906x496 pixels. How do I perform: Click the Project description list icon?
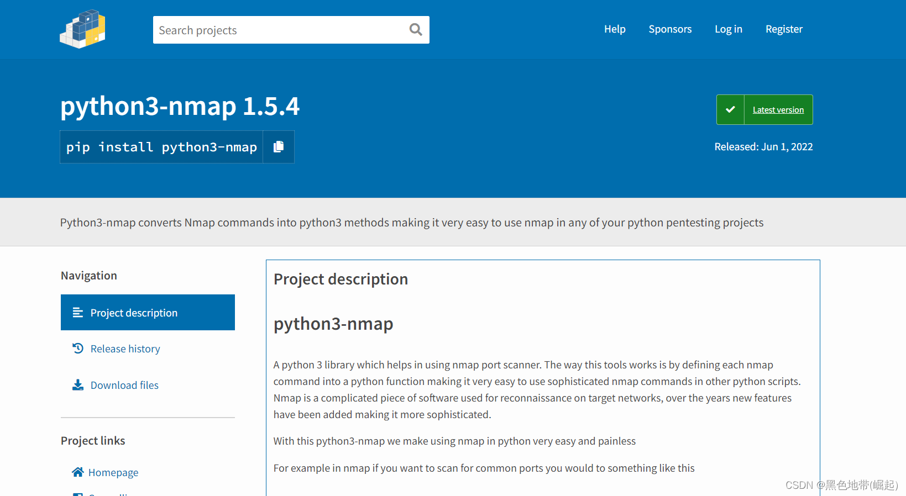pos(78,313)
